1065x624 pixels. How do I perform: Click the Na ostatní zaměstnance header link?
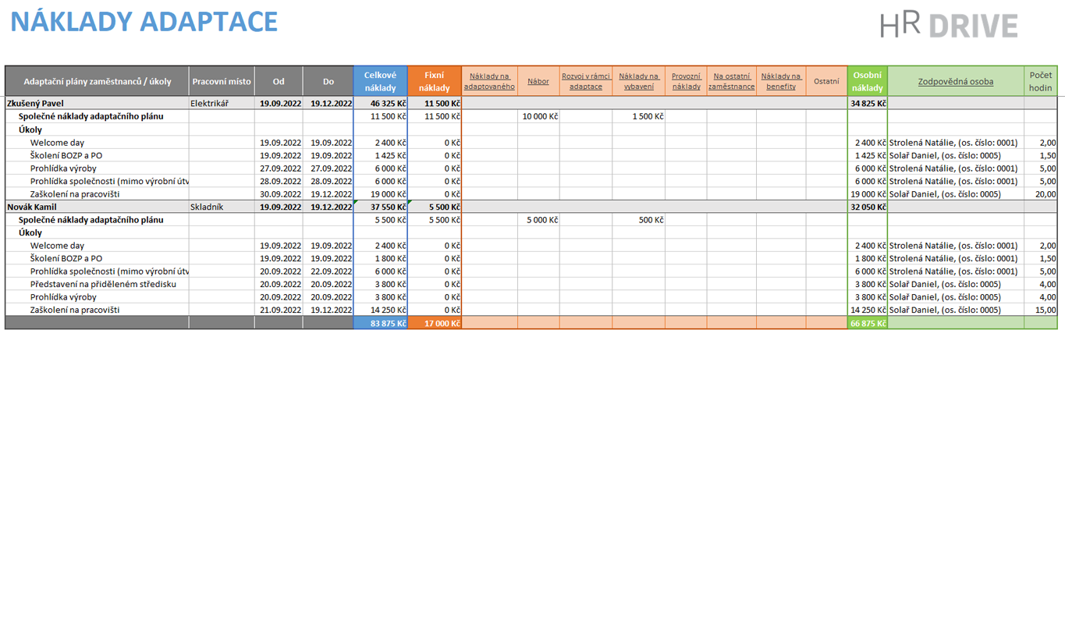click(731, 81)
